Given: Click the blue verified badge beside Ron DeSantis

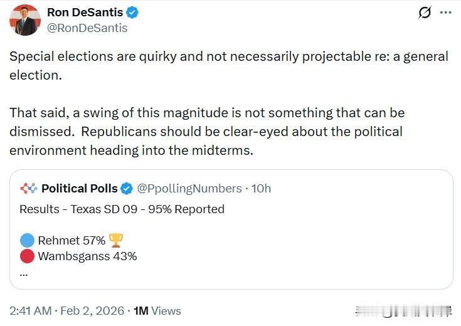Looking at the screenshot, I should click(132, 12).
